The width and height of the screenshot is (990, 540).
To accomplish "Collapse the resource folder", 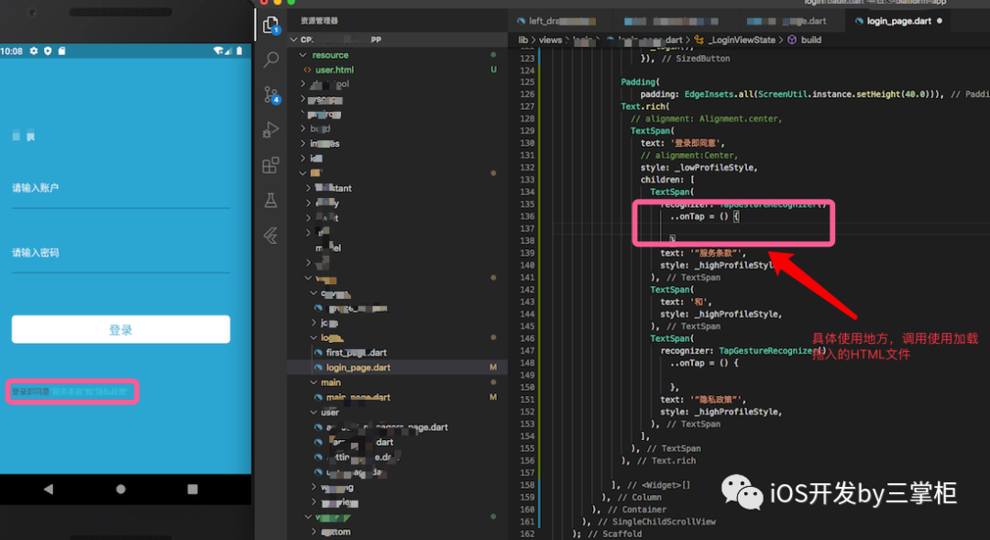I will (x=302, y=55).
